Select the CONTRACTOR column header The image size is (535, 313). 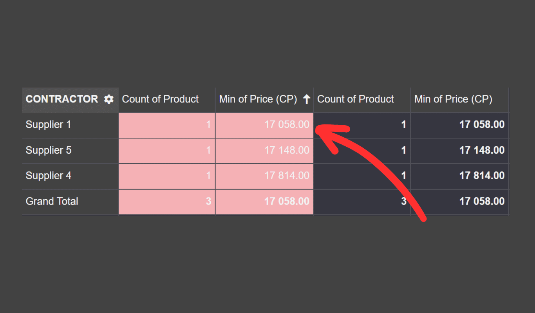tap(62, 99)
